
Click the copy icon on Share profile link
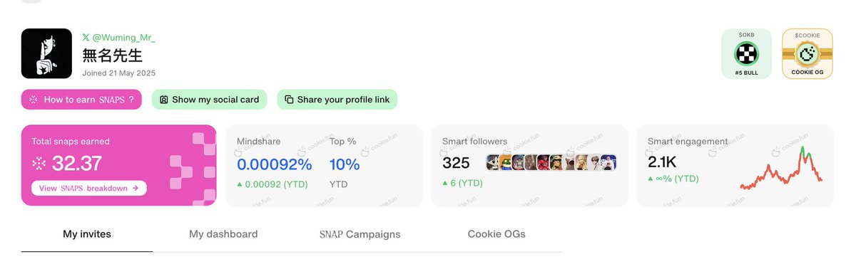(x=289, y=100)
